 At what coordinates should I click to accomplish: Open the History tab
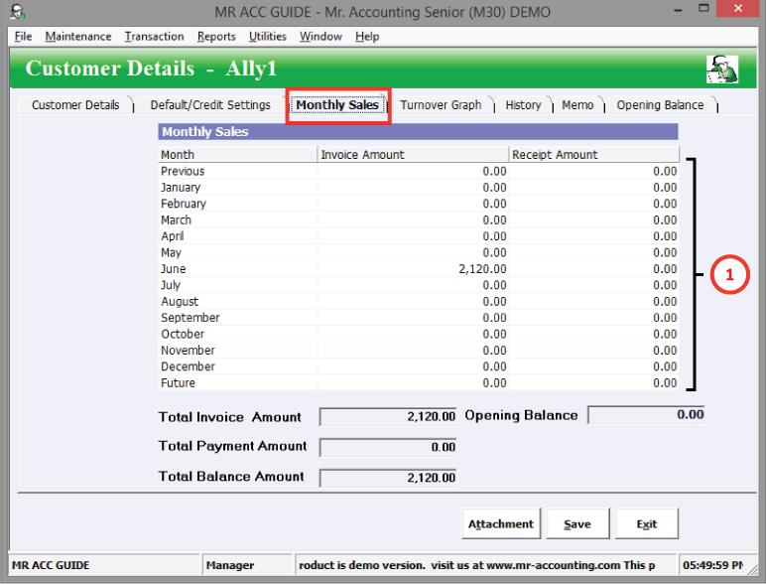(523, 105)
